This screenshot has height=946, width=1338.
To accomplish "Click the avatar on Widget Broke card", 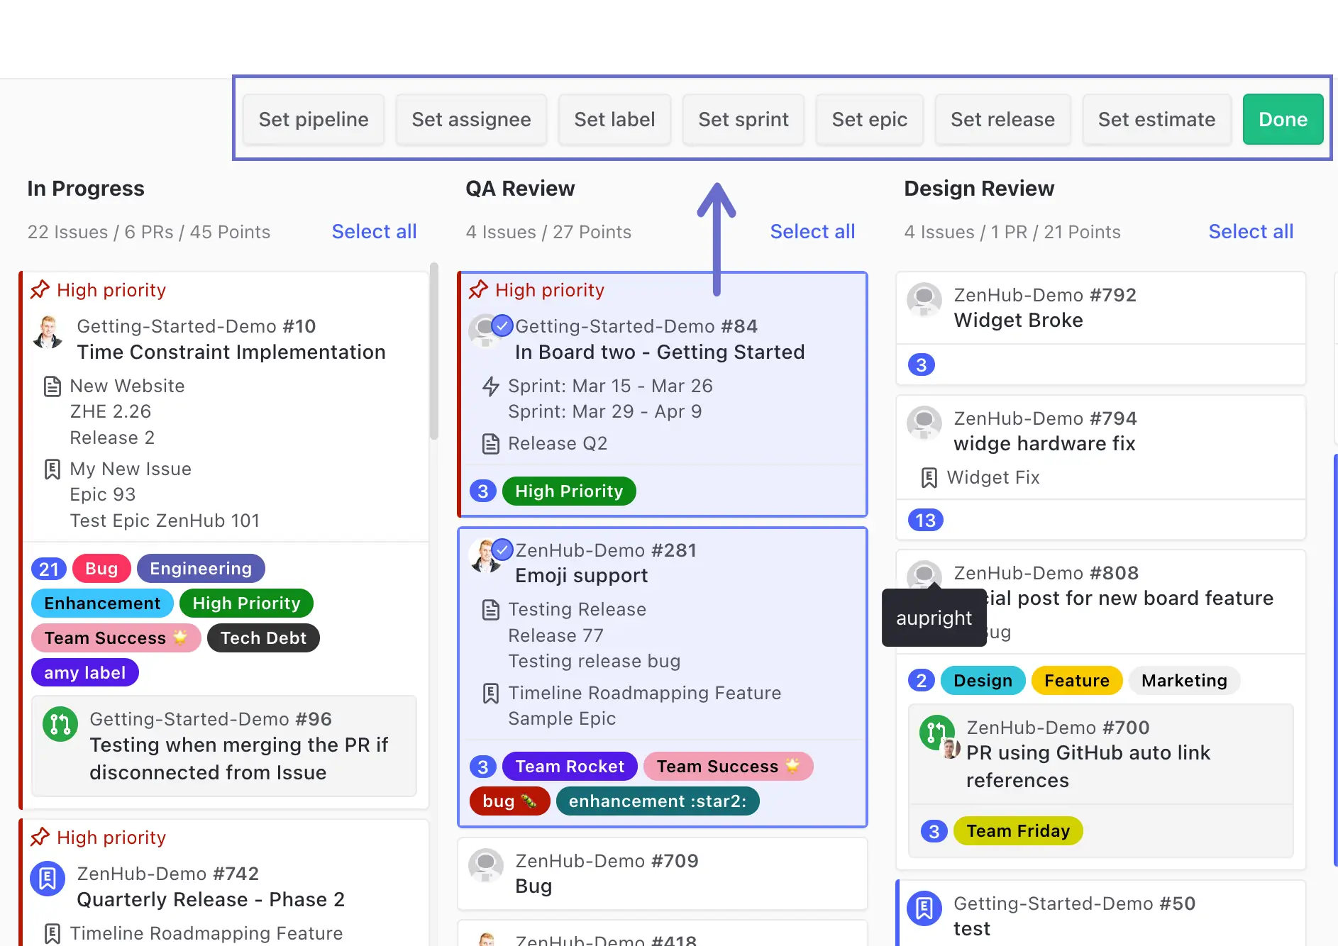I will 924,300.
